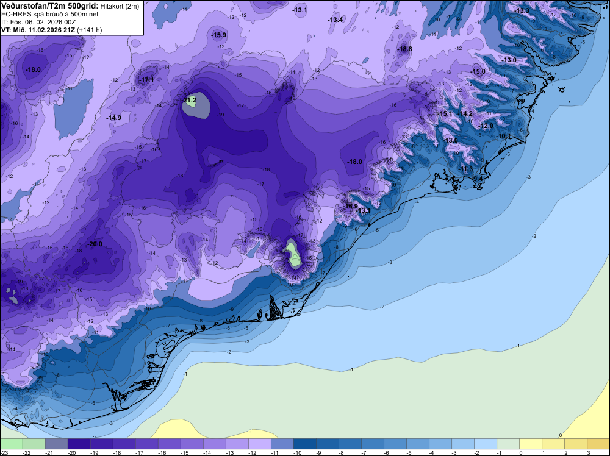Click the orange-yellow legend swatch above 3
Image resolution: width=610 pixels, height=456 pixels.
(598, 444)
